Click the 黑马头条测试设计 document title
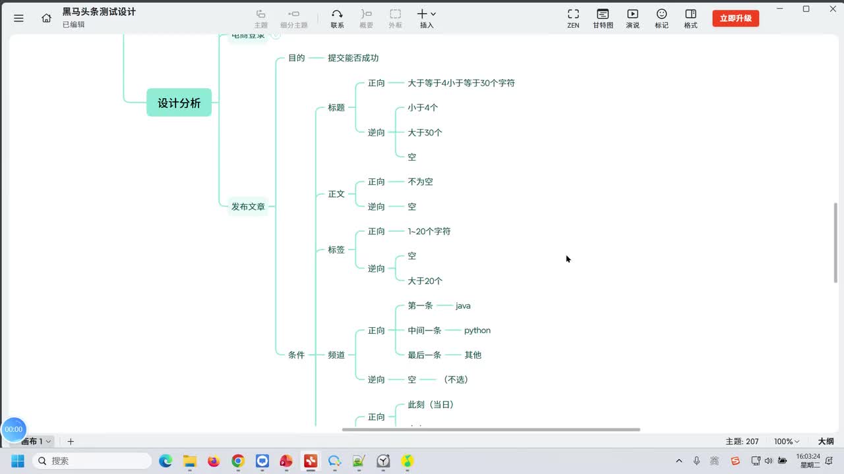The height and width of the screenshot is (474, 844). pyautogui.click(x=99, y=12)
